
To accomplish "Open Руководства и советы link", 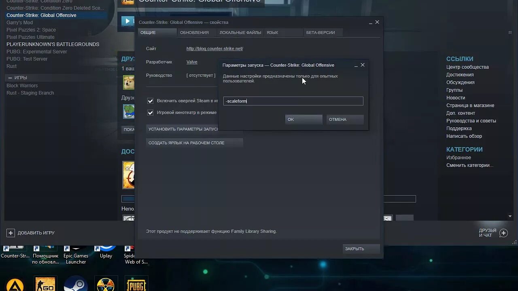I will coord(471,121).
